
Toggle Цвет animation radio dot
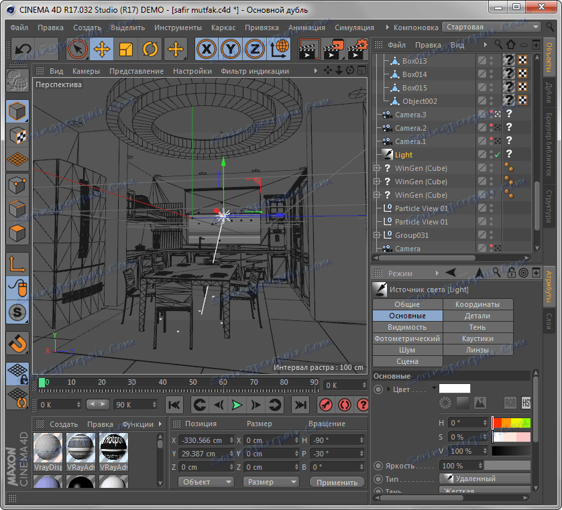pos(378,389)
